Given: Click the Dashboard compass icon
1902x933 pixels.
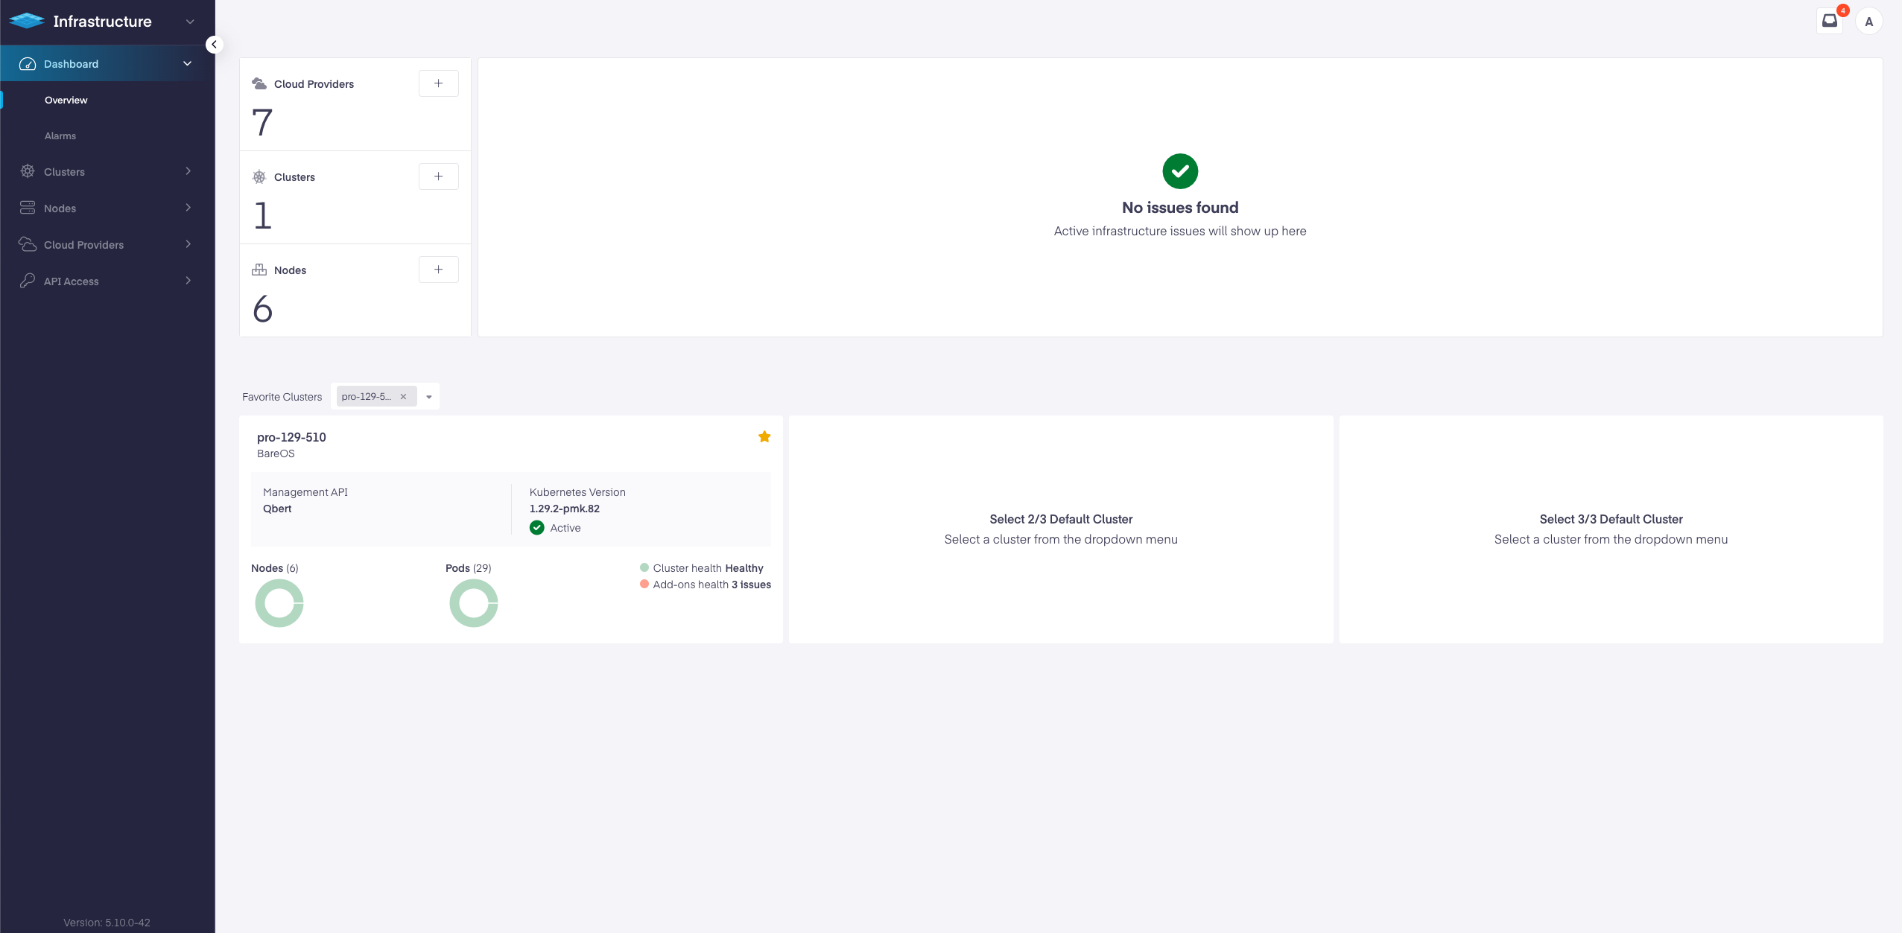Looking at the screenshot, I should coord(27,64).
